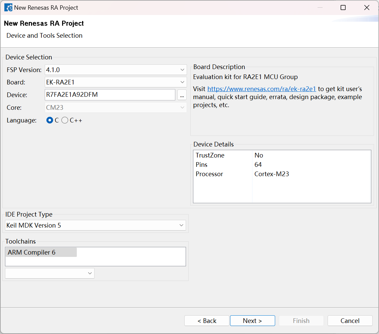Open the FSP Version dropdown
Image resolution: width=379 pixels, height=334 pixels.
click(116, 70)
